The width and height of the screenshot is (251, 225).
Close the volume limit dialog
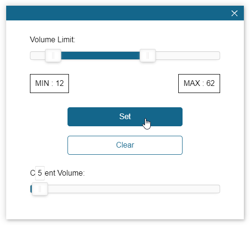click(234, 13)
